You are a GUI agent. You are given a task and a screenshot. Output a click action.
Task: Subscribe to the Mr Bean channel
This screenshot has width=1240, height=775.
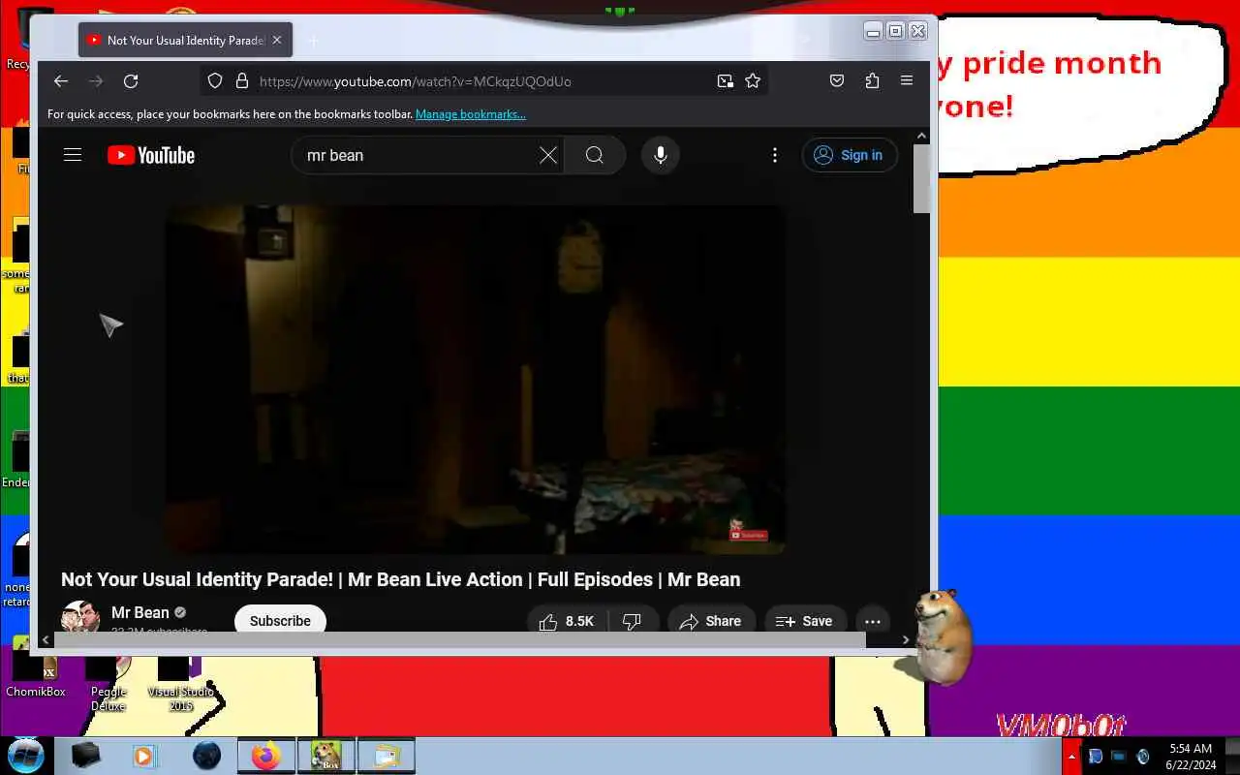pyautogui.click(x=280, y=621)
